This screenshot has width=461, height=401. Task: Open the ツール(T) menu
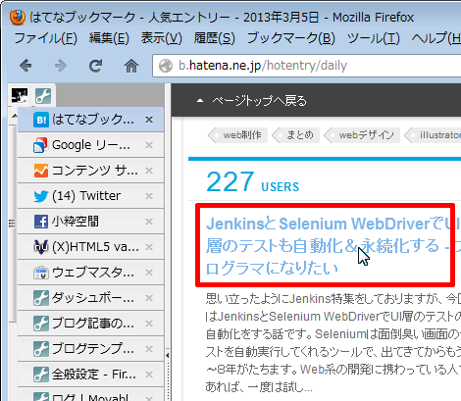(x=374, y=38)
